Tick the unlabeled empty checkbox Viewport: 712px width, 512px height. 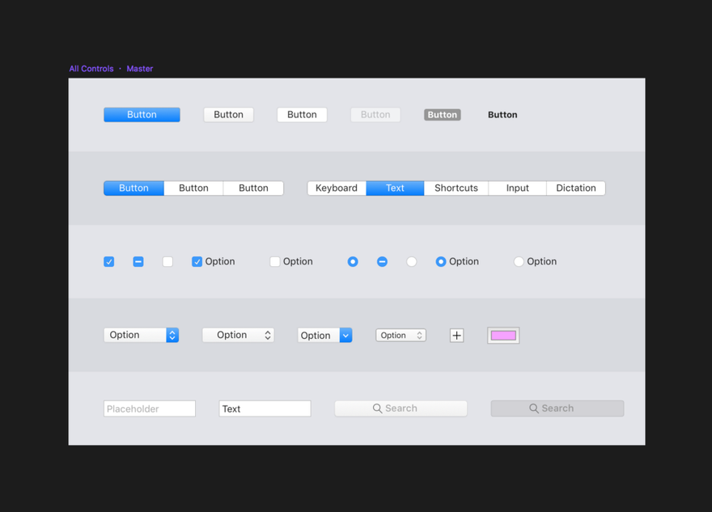tap(167, 261)
